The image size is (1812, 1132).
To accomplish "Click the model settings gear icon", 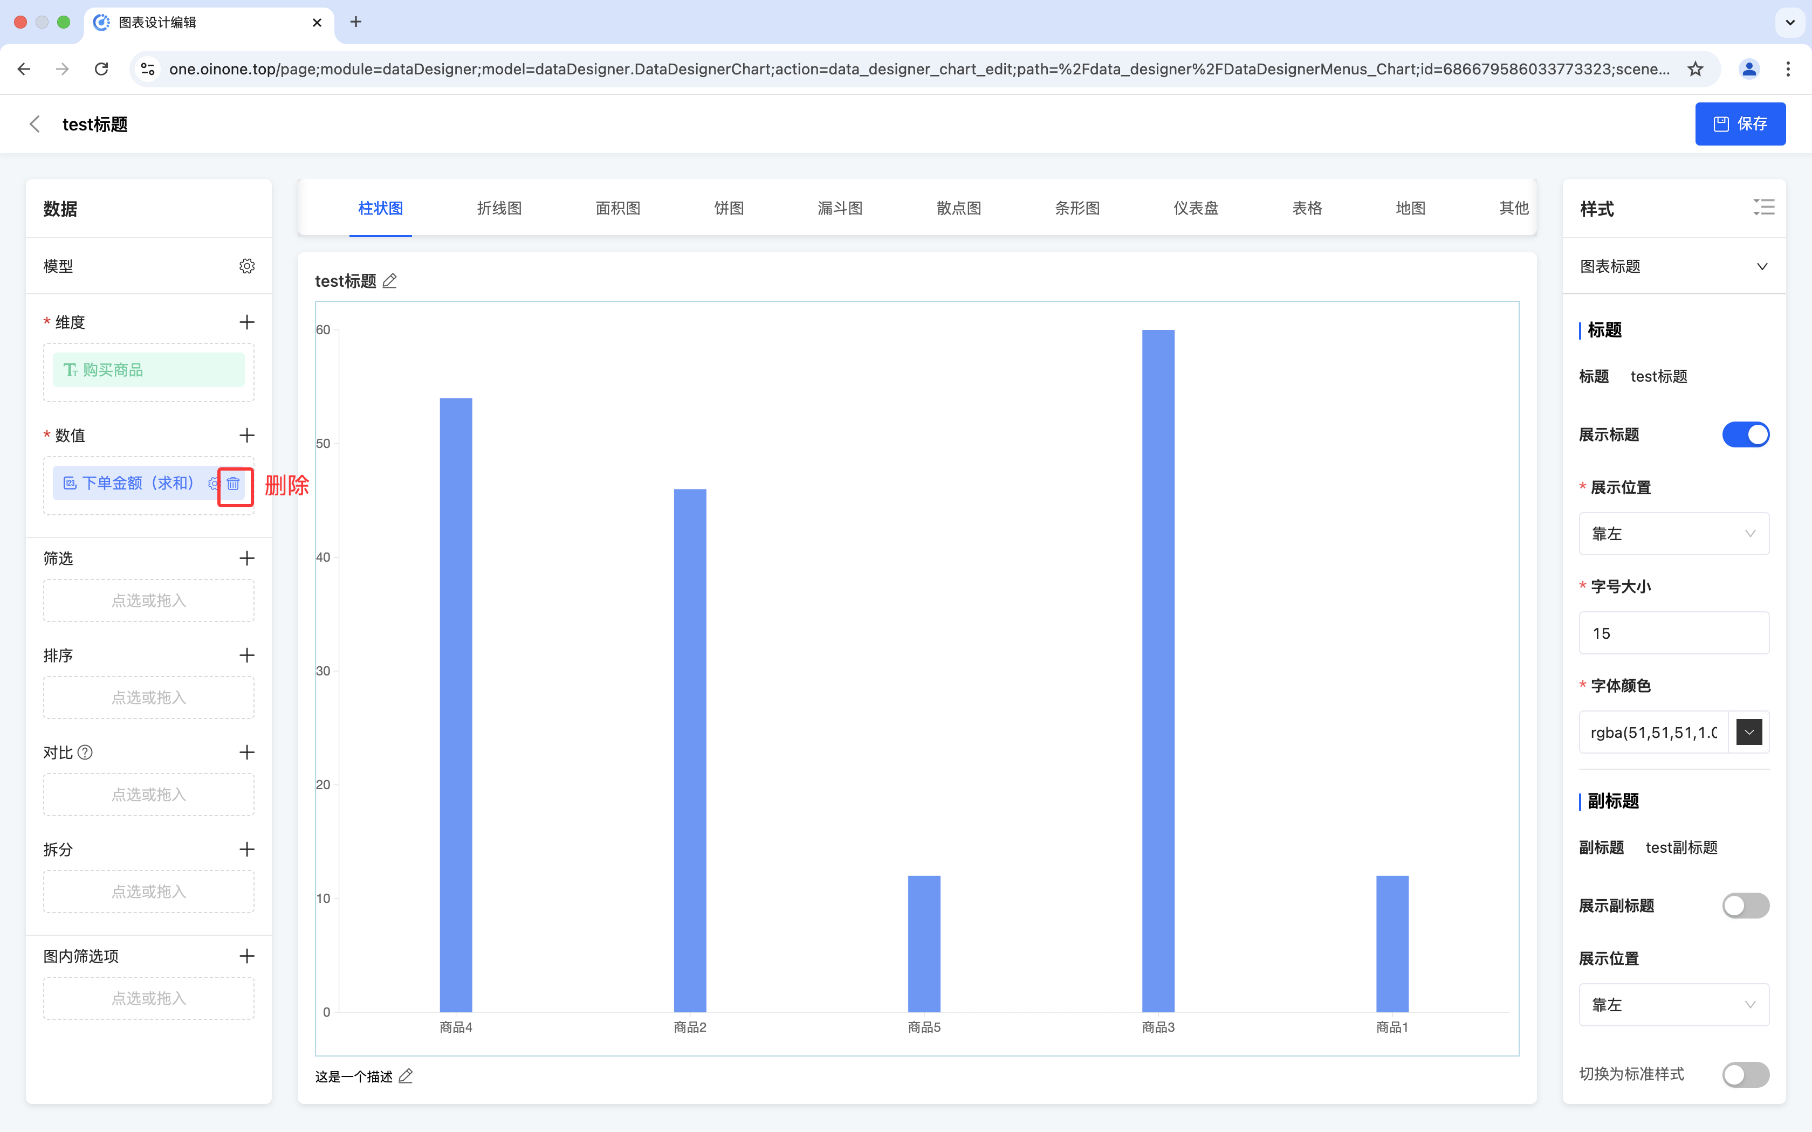I will pos(246,266).
